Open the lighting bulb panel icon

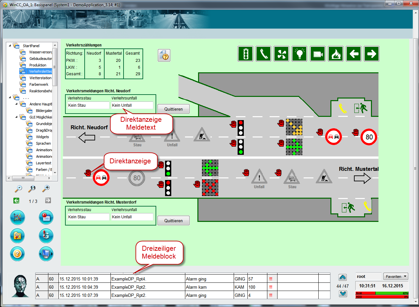point(299,54)
